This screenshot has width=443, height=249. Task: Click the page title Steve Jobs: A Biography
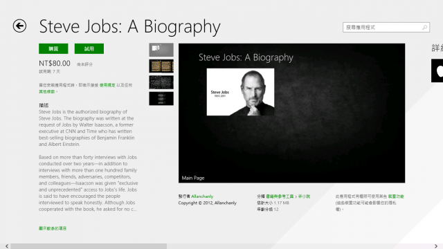[129, 27]
